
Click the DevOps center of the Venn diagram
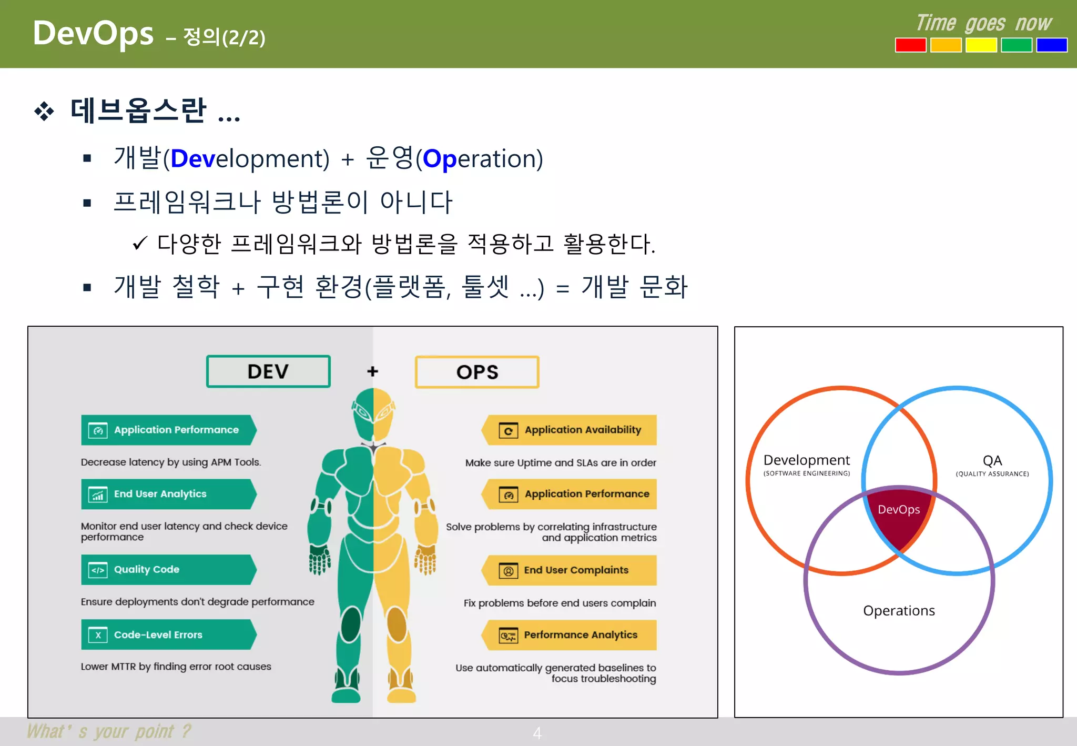coord(899,513)
